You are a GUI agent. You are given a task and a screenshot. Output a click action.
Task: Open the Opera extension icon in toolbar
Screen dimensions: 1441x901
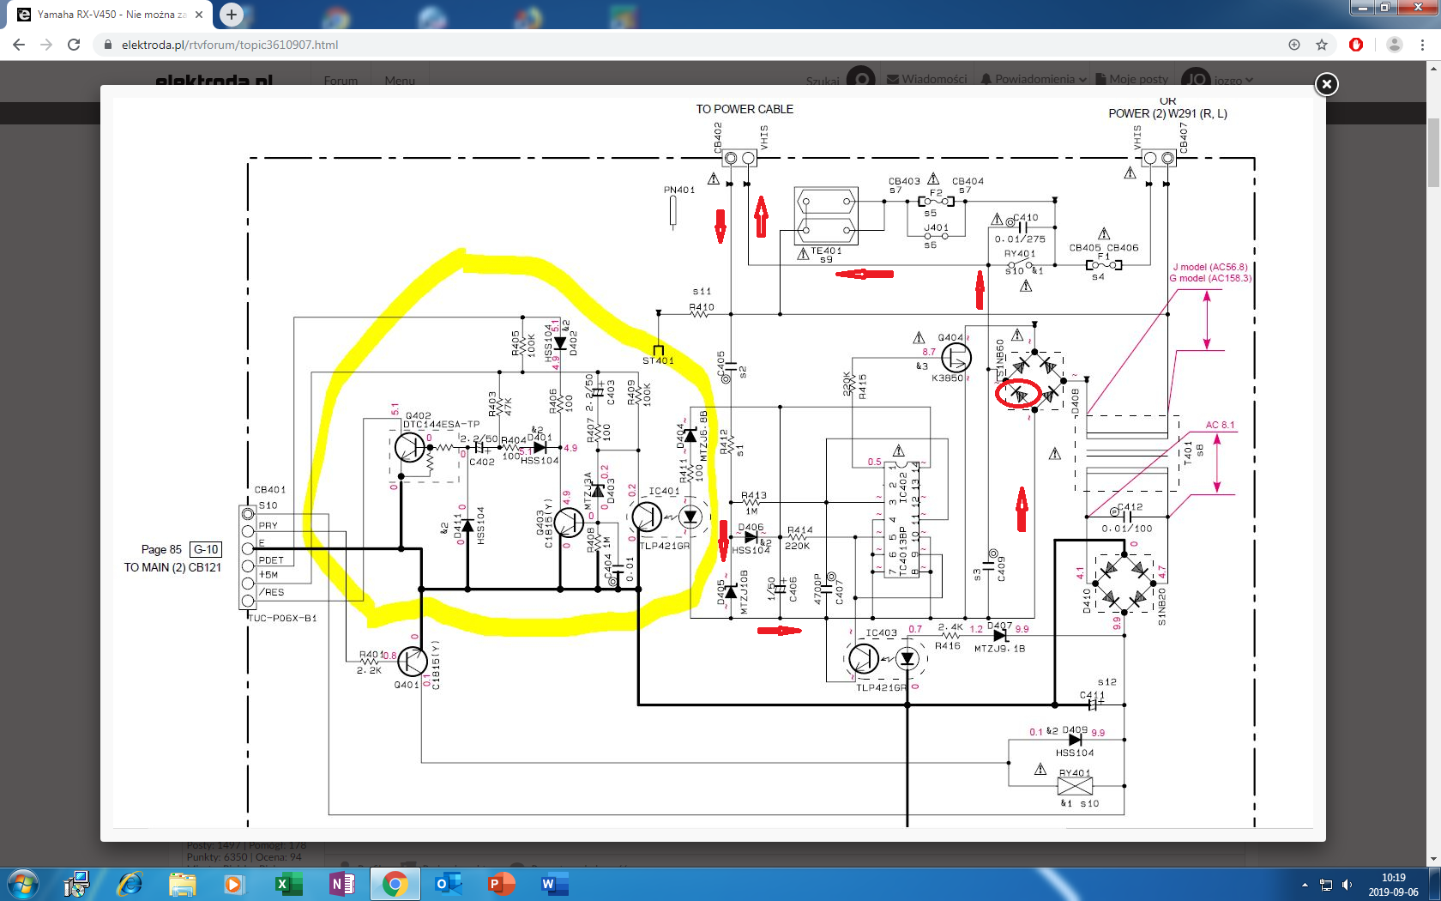1356,45
